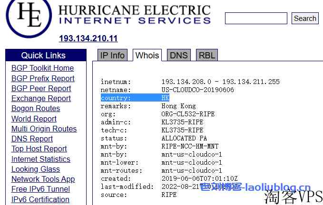Select the Whois tab
This screenshot has height=205, width=323.
pos(147,55)
